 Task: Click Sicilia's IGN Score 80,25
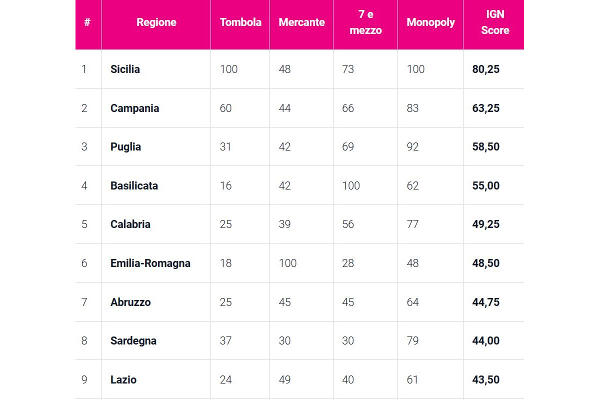485,69
